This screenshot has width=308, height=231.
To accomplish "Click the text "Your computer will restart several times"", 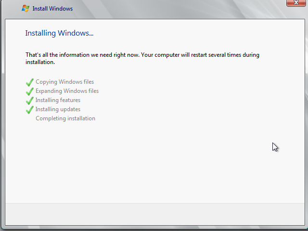I will pos(192,55).
